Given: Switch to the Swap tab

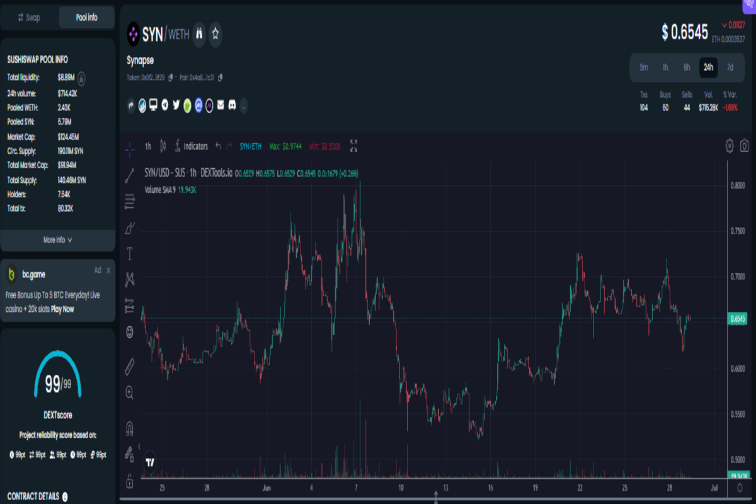Looking at the screenshot, I should pyautogui.click(x=29, y=18).
